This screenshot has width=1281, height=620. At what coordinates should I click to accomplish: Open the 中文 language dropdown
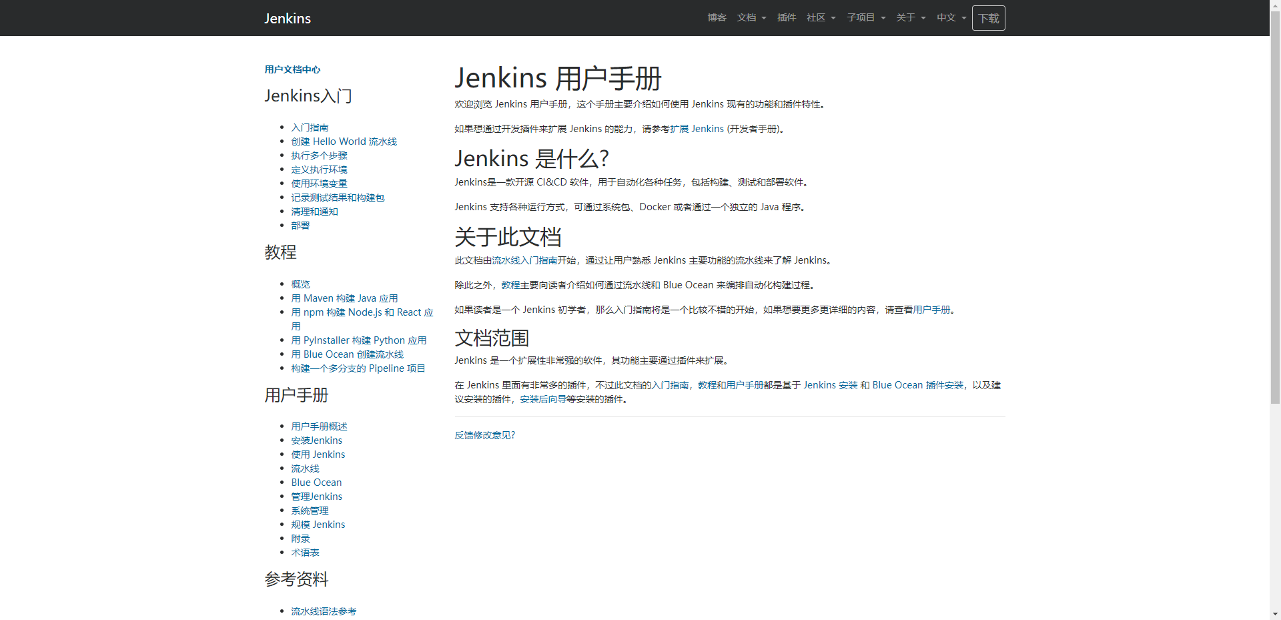click(x=951, y=17)
